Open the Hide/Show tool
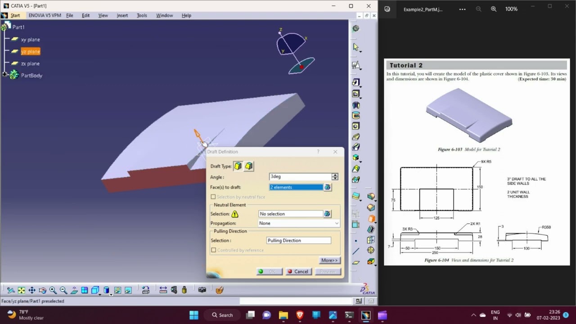 (117, 290)
